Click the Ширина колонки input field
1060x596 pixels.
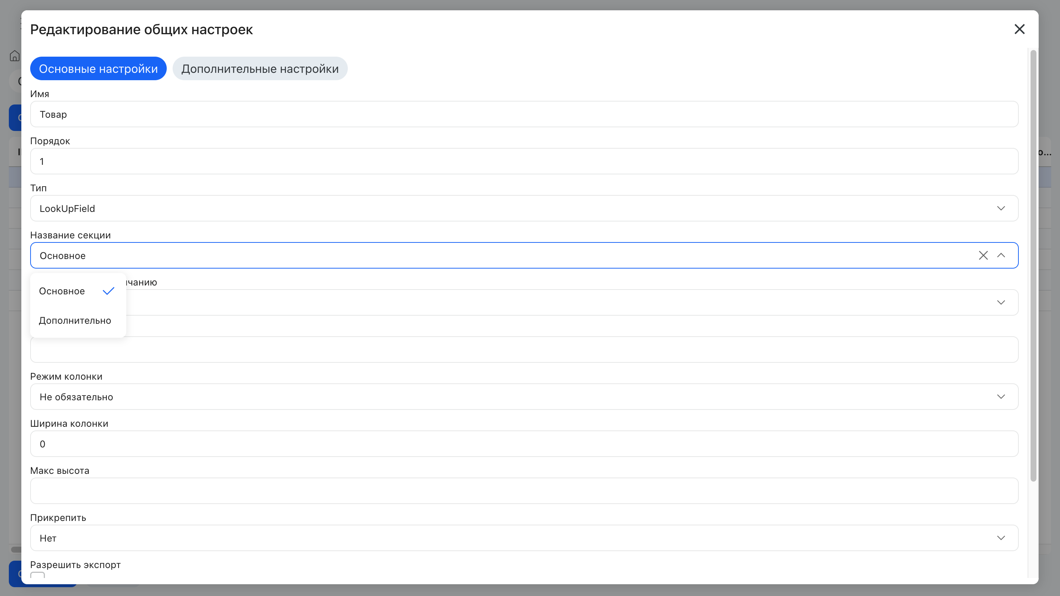(x=524, y=444)
